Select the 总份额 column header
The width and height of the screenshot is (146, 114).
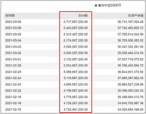coord(83,16)
